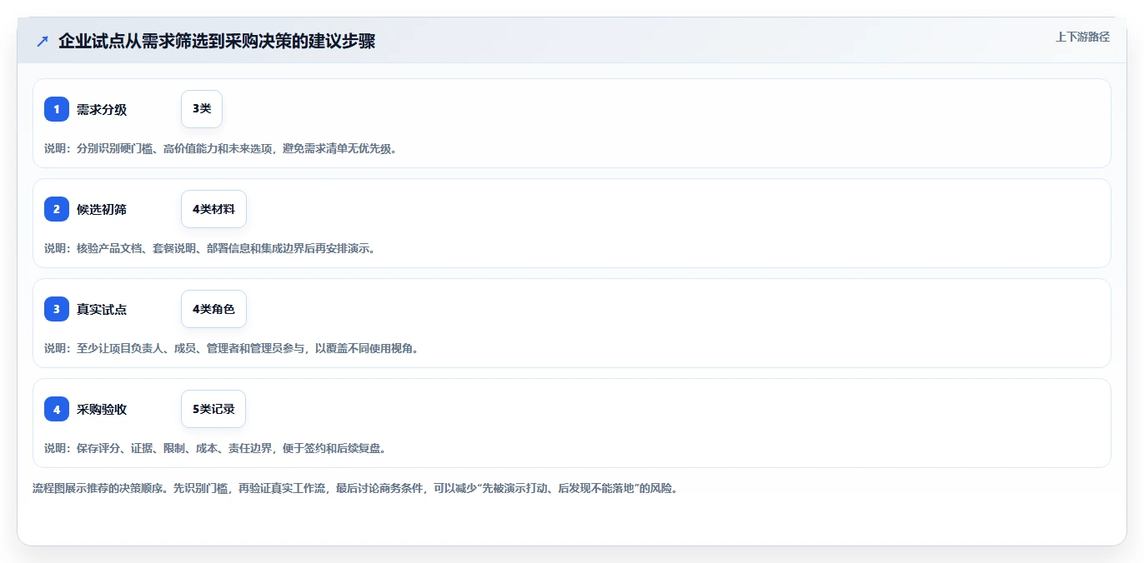
Task: Click the 上下游路径 label
Action: [x=1082, y=37]
